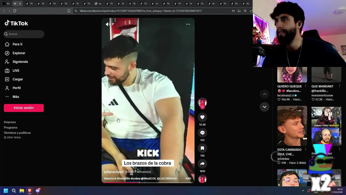Open the video three-dot options menu
This screenshot has height=195, width=346.
point(188,24)
